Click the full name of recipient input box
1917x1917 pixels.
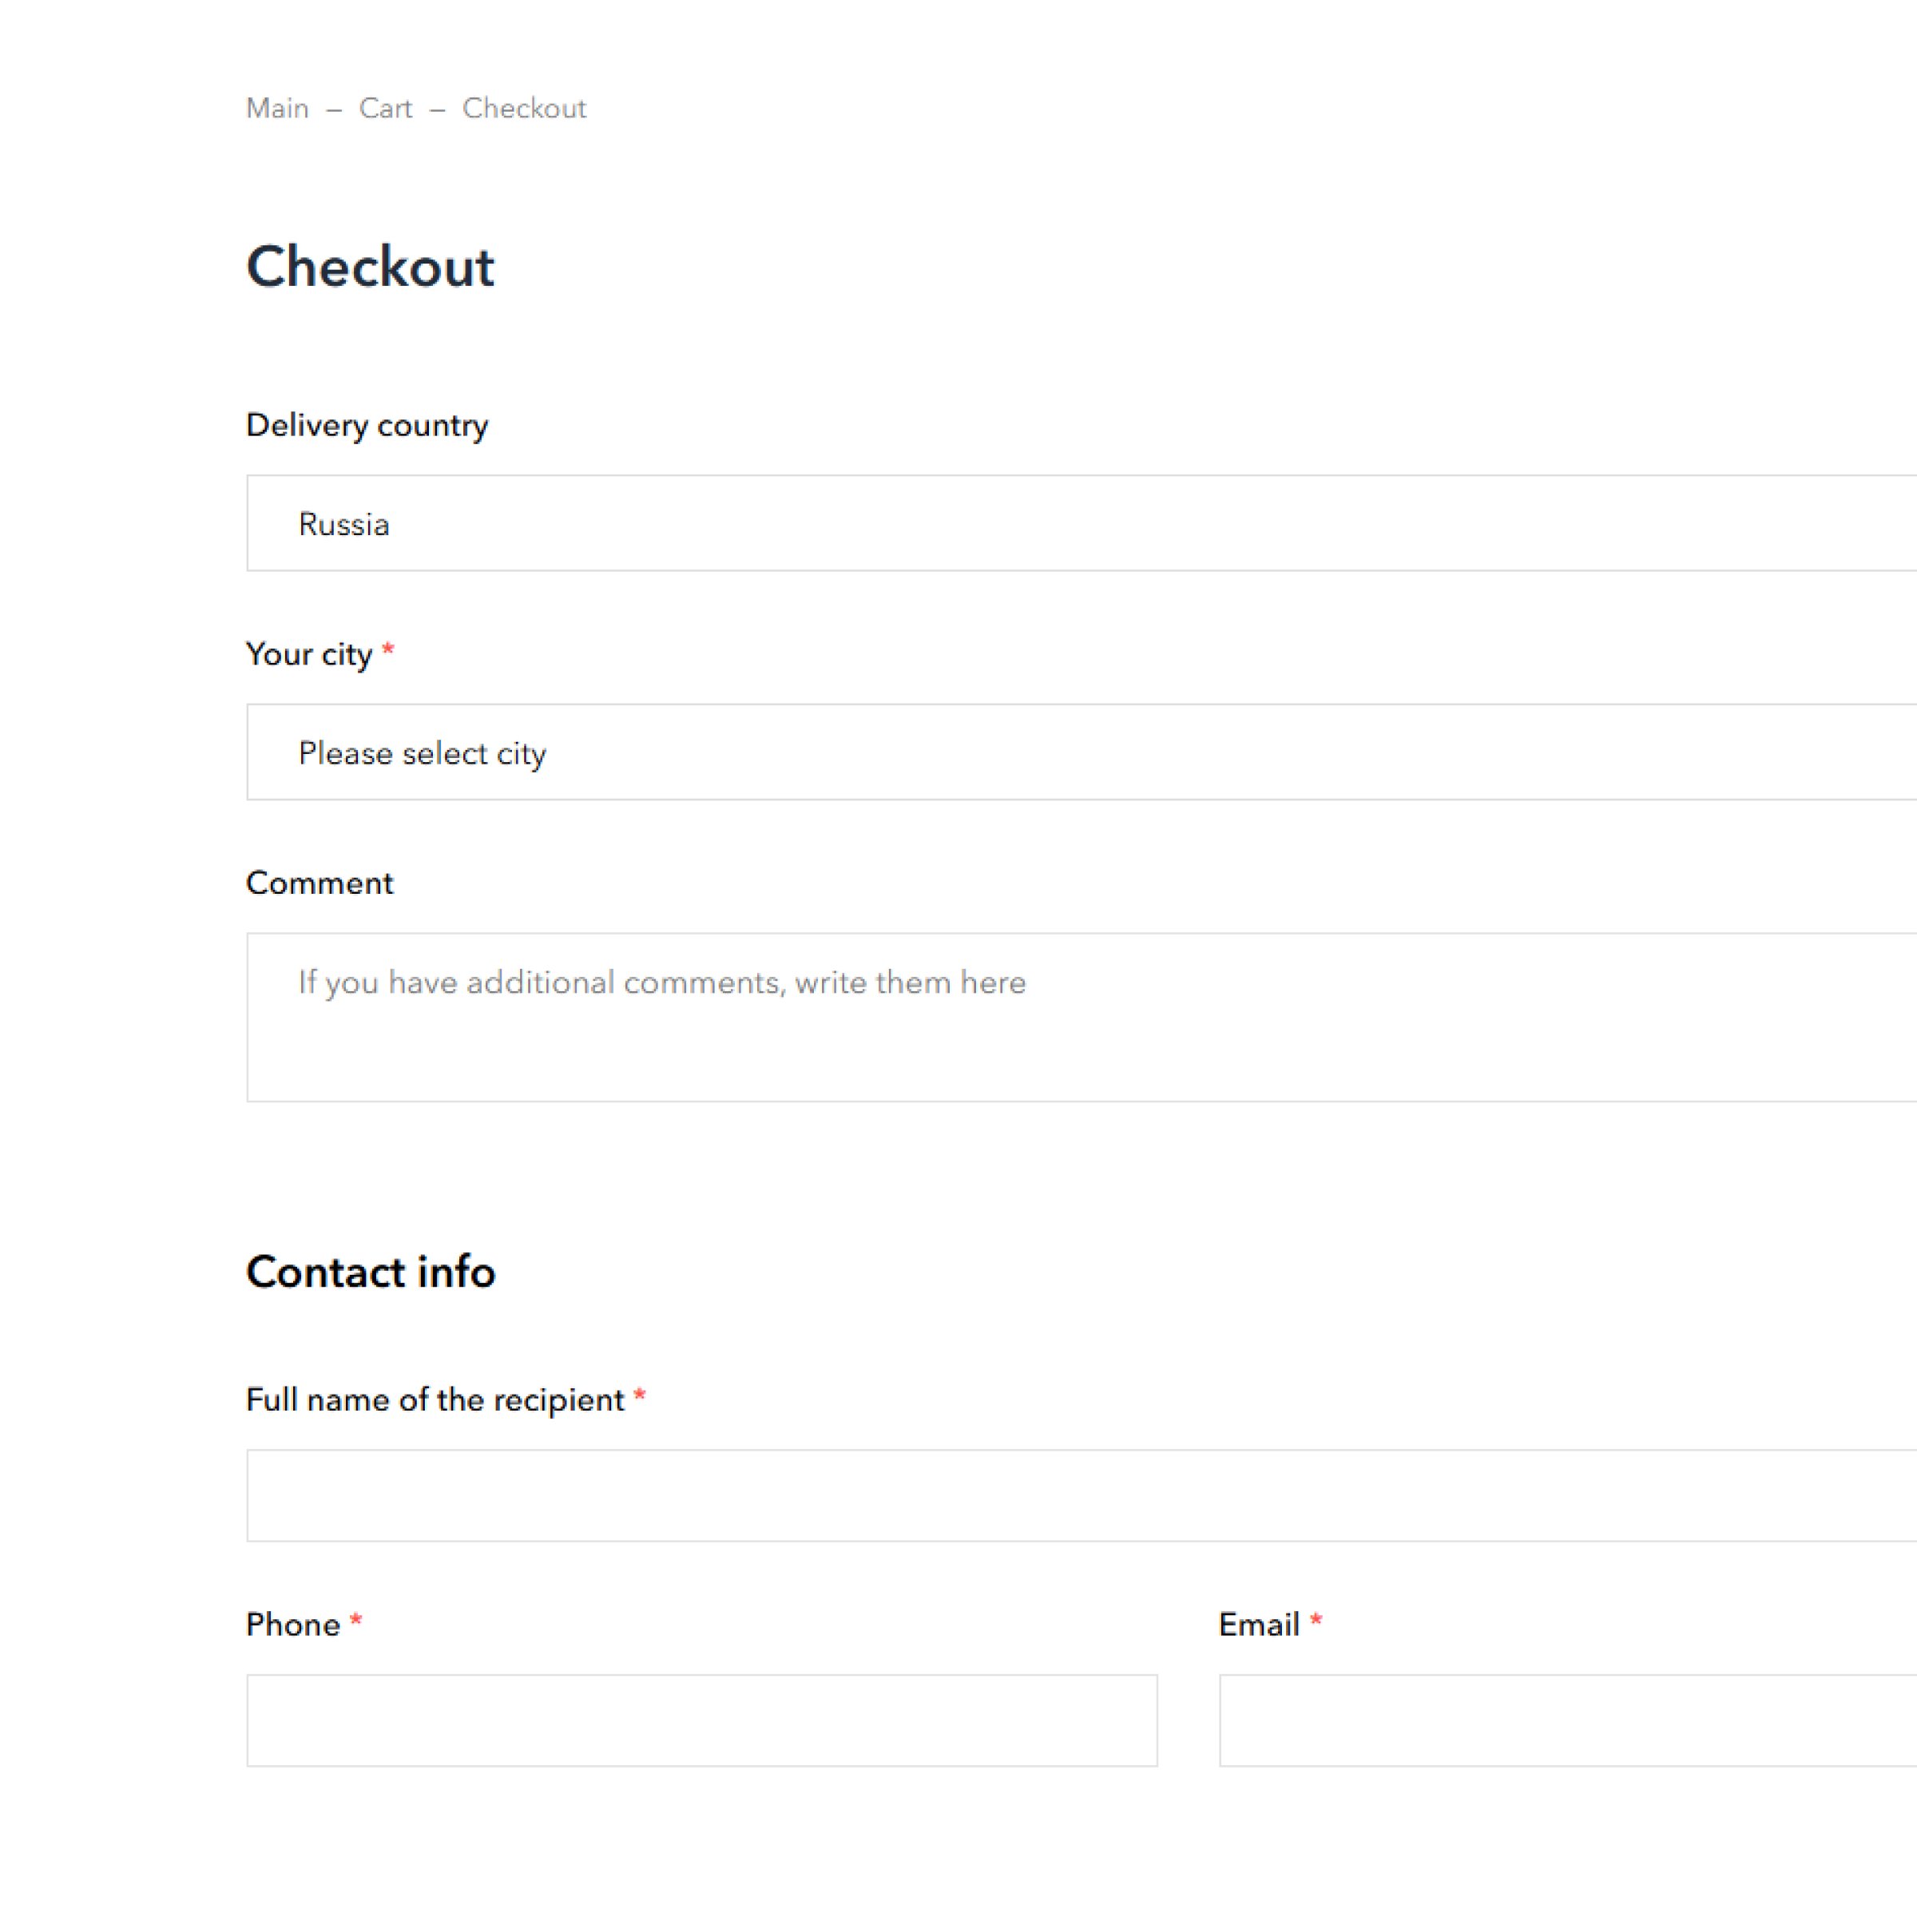tap(1082, 1495)
